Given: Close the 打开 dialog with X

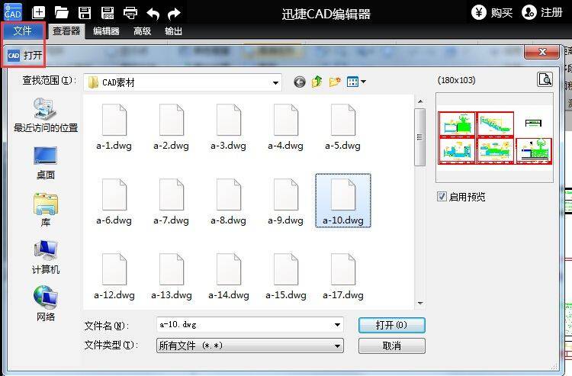Looking at the screenshot, I should (x=541, y=52).
